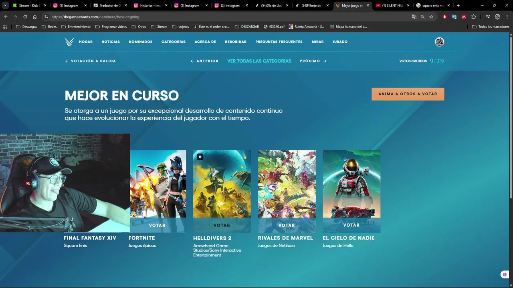Open REBOBINAR in the site navigation

point(236,42)
